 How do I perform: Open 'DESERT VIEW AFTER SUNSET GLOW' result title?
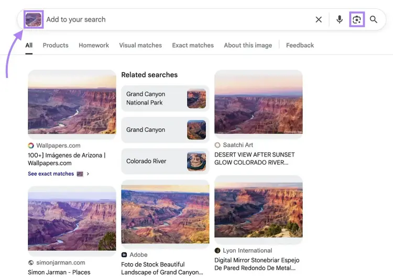(x=254, y=159)
